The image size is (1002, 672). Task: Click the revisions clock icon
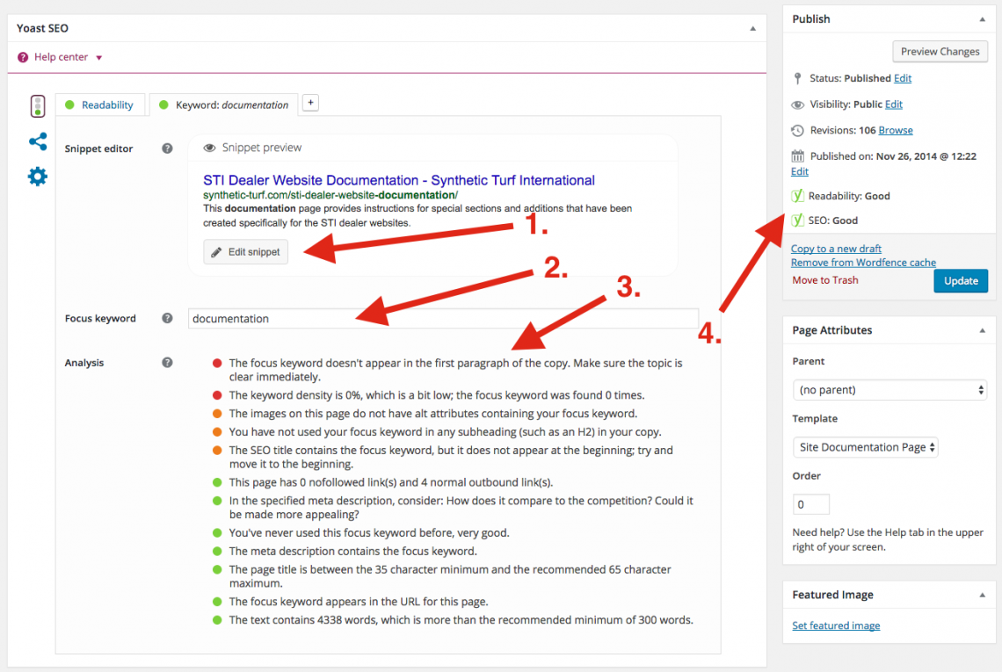[797, 130]
